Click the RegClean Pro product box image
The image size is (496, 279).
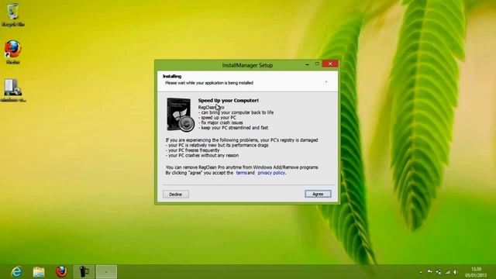pos(181,114)
